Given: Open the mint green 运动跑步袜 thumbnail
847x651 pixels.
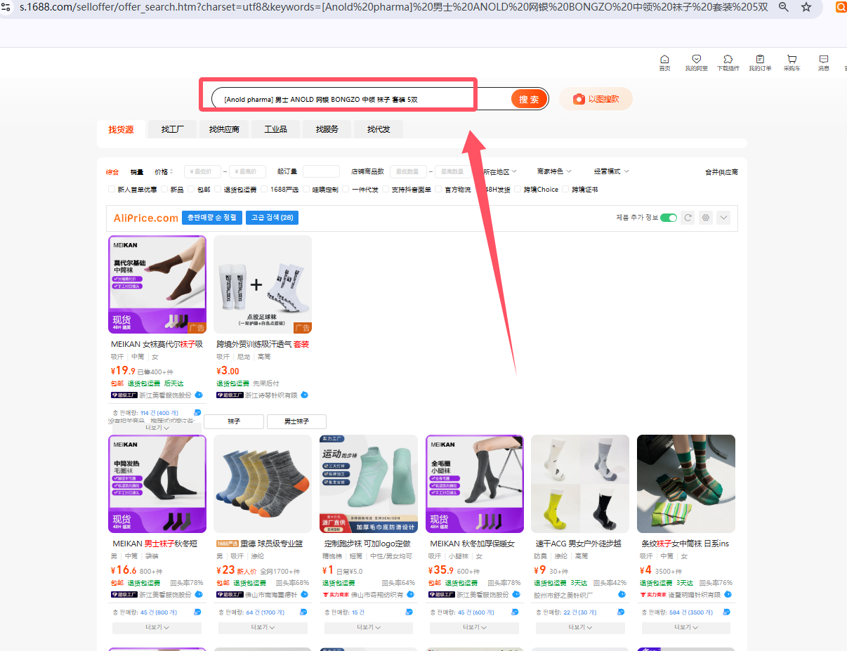Looking at the screenshot, I should pyautogui.click(x=369, y=484).
